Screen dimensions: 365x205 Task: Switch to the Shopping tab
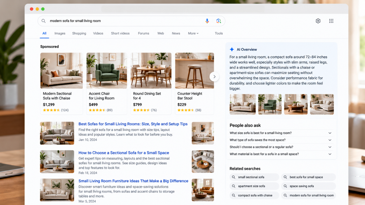(79, 33)
